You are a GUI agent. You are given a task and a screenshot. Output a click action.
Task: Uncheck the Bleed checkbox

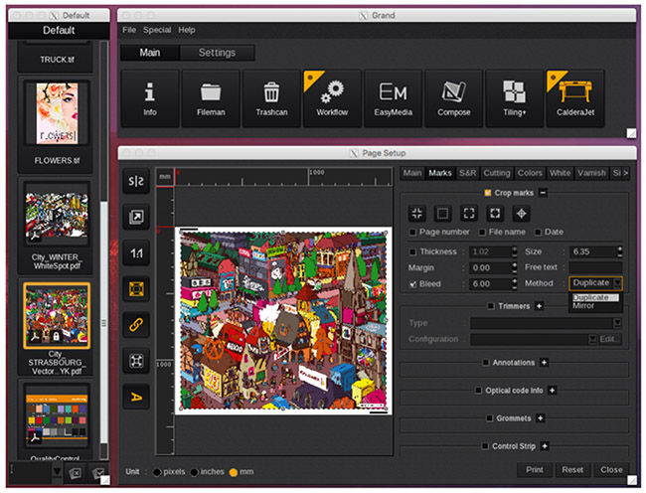coord(413,283)
